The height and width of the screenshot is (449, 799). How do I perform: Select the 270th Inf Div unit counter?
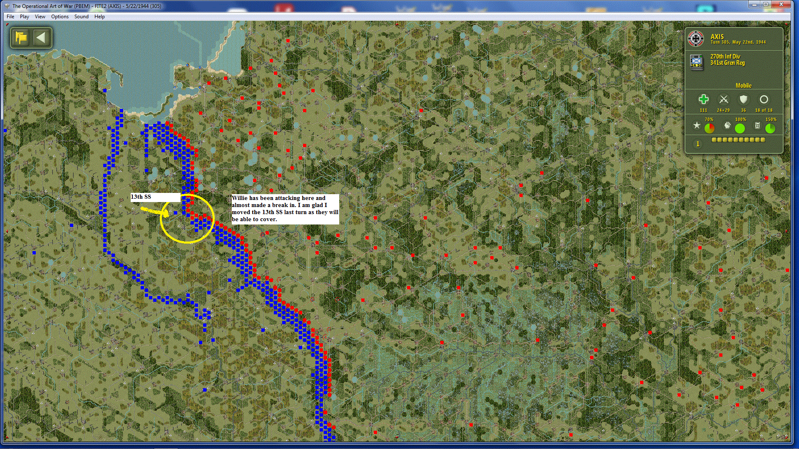696,62
